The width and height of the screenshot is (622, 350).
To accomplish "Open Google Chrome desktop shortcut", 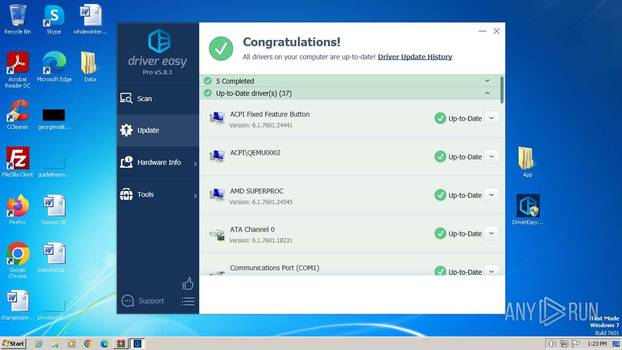I will click(17, 261).
